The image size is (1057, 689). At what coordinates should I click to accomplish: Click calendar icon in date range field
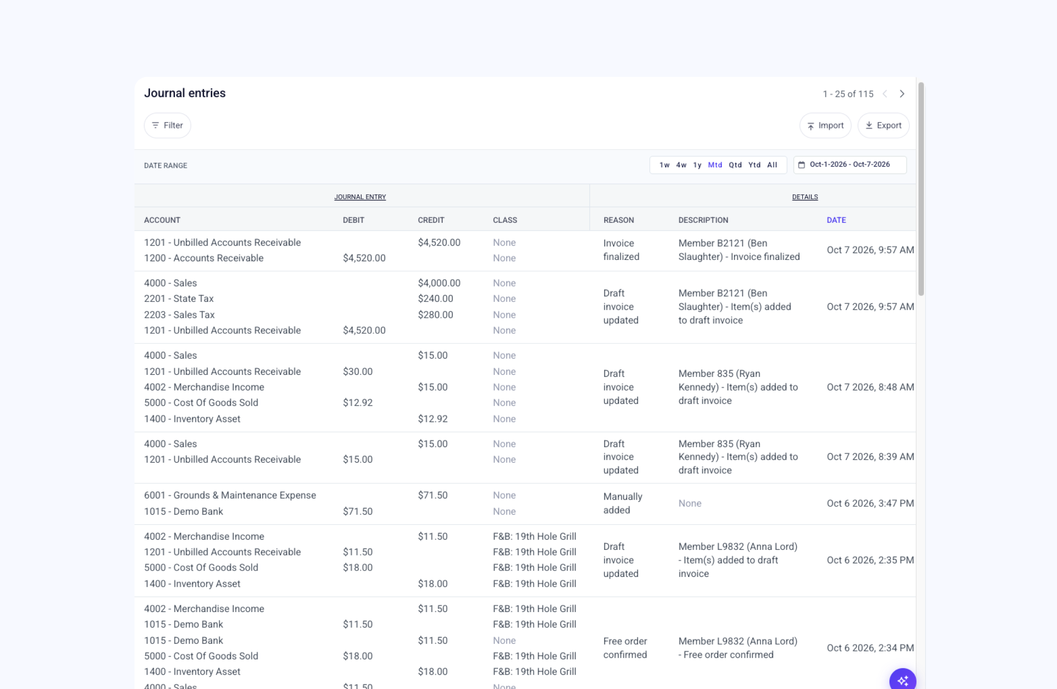pyautogui.click(x=801, y=165)
